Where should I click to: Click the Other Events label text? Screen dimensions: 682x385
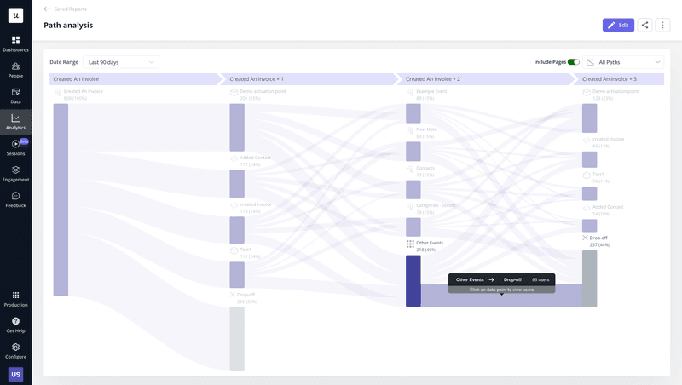click(430, 243)
